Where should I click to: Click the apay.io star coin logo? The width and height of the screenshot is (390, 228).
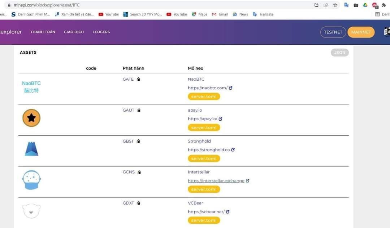(31, 118)
